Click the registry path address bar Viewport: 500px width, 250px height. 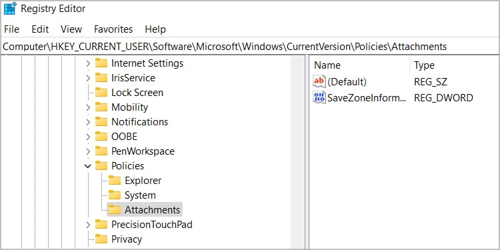tap(250, 47)
